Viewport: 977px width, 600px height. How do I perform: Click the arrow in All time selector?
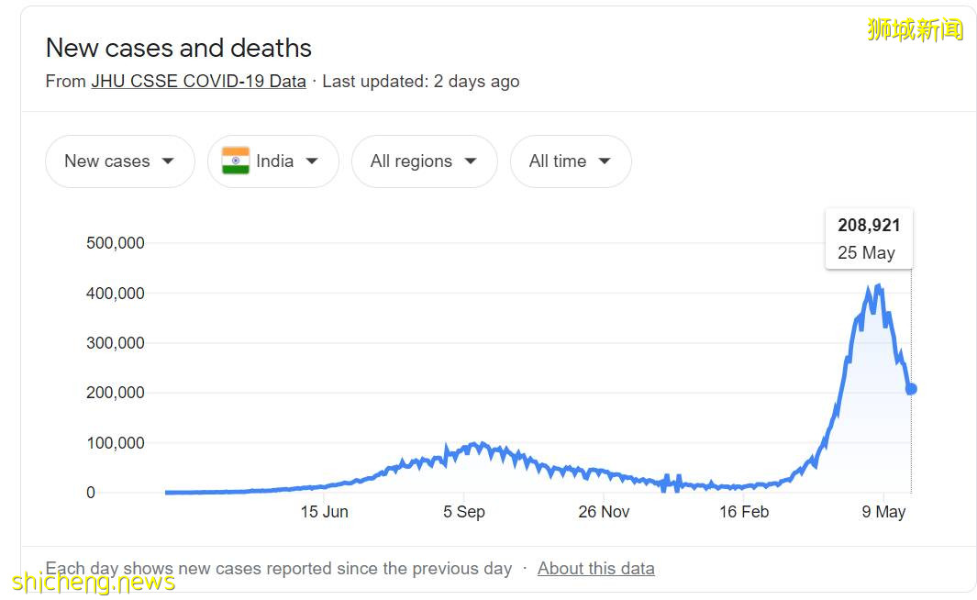pyautogui.click(x=605, y=161)
